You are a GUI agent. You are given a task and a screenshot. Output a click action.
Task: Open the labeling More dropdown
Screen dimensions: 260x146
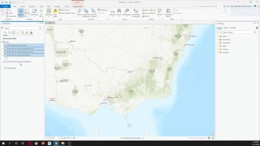146,16
